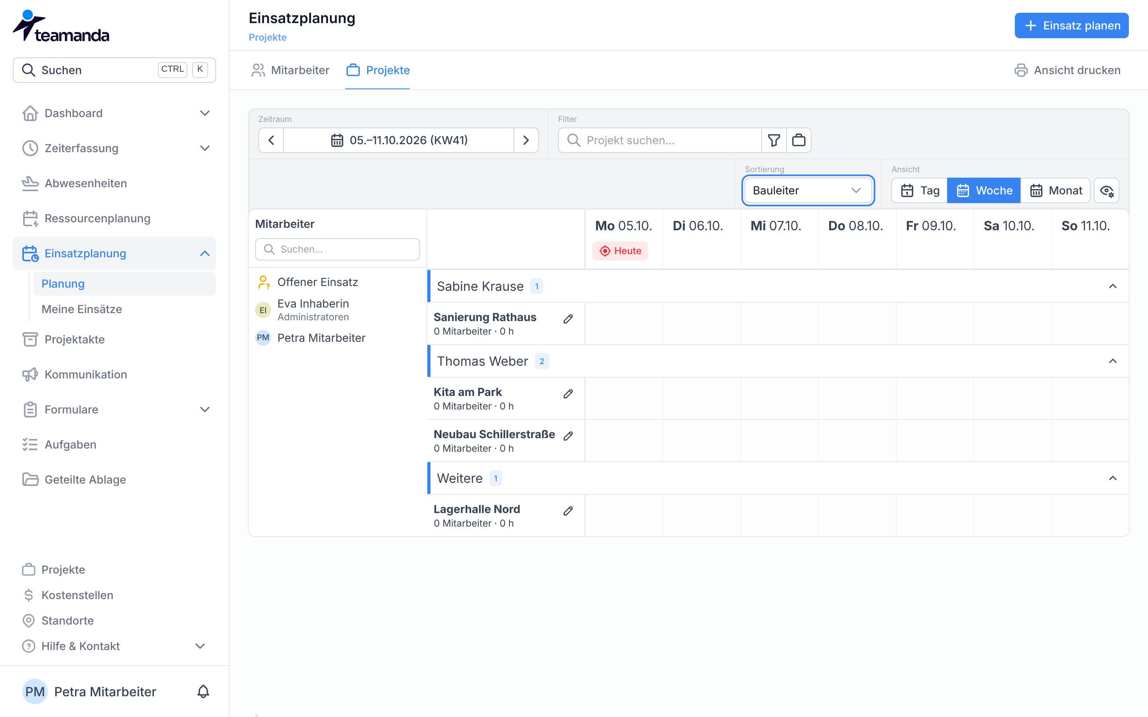The image size is (1148, 717).
Task: Open the Sortierung Bauleiter dropdown
Action: tap(808, 191)
